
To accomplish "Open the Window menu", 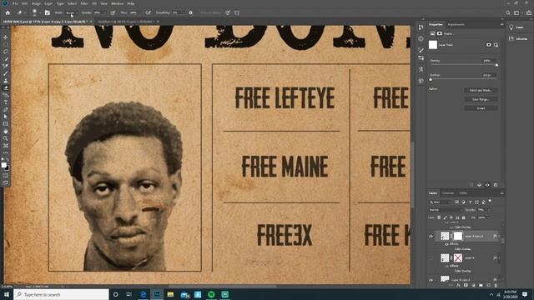I will (117, 3).
